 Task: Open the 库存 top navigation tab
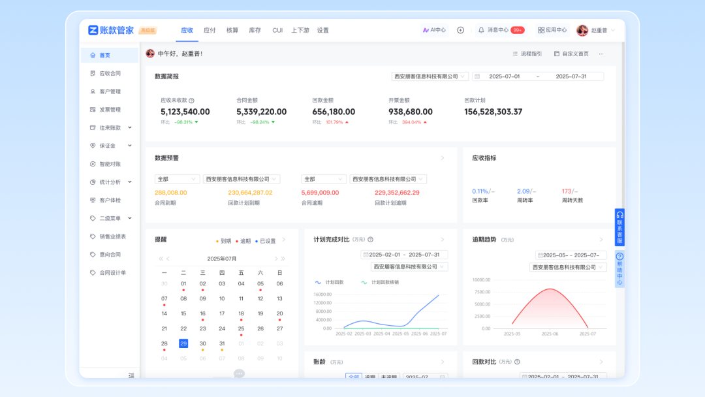tap(255, 30)
